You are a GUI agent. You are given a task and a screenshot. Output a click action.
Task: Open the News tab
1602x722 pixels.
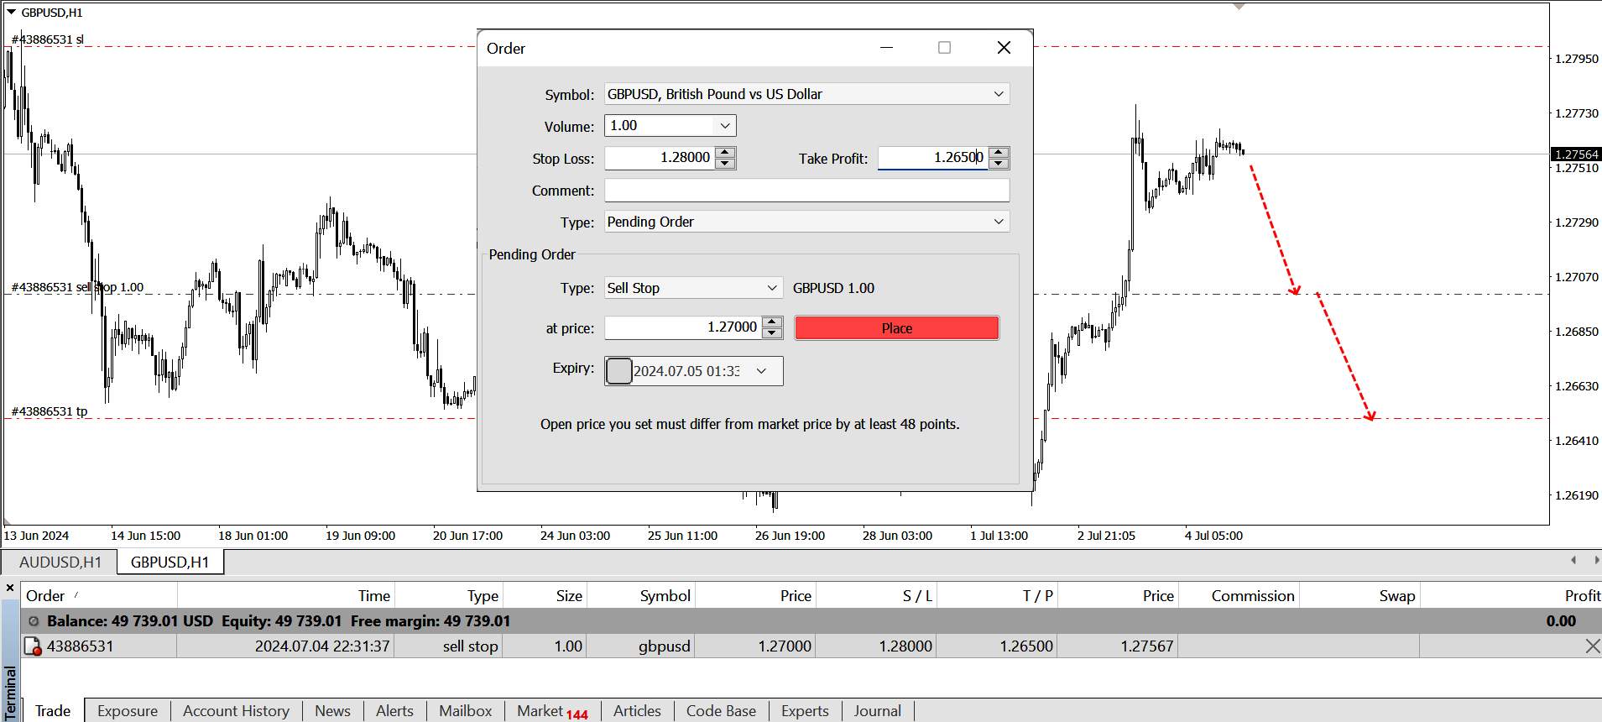(332, 711)
